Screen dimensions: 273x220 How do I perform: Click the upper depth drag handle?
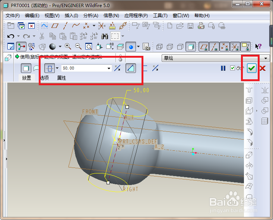point(127,107)
